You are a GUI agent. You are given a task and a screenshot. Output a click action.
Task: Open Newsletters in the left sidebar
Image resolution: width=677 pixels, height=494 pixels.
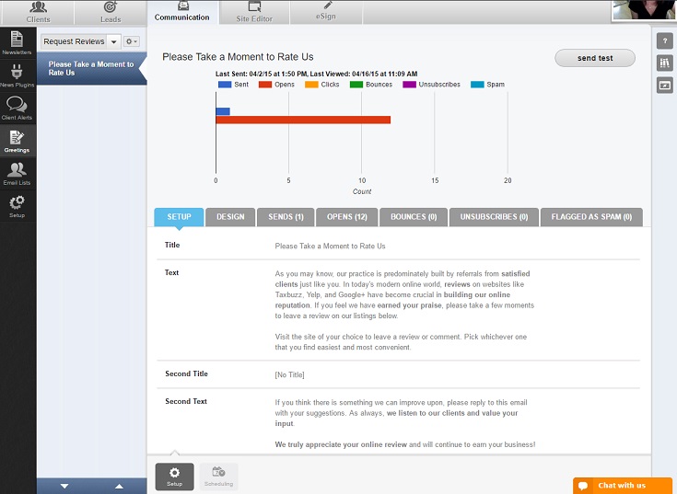[x=17, y=42]
